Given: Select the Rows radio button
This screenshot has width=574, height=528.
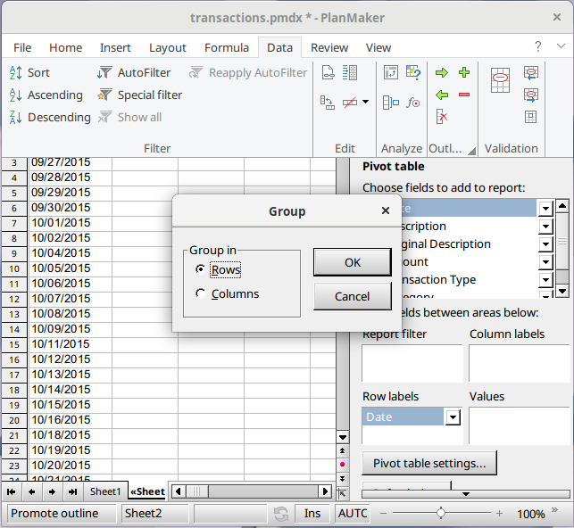Looking at the screenshot, I should tap(201, 269).
